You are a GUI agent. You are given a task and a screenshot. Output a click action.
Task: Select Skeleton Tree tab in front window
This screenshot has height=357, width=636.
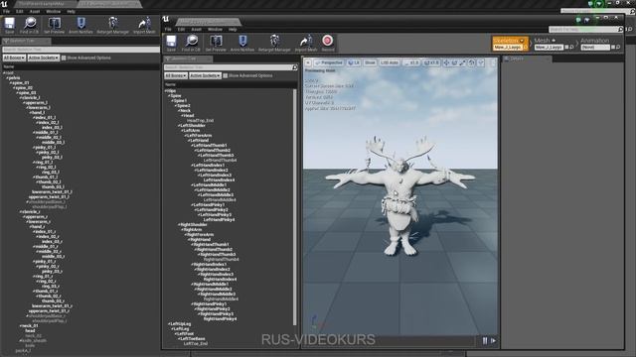[188, 59]
